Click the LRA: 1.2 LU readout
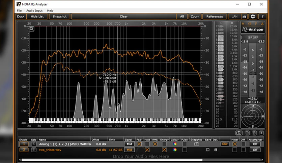The image size is (282, 163). point(253,102)
